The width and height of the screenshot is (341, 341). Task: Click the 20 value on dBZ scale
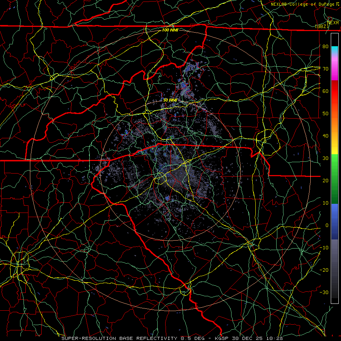325,180
